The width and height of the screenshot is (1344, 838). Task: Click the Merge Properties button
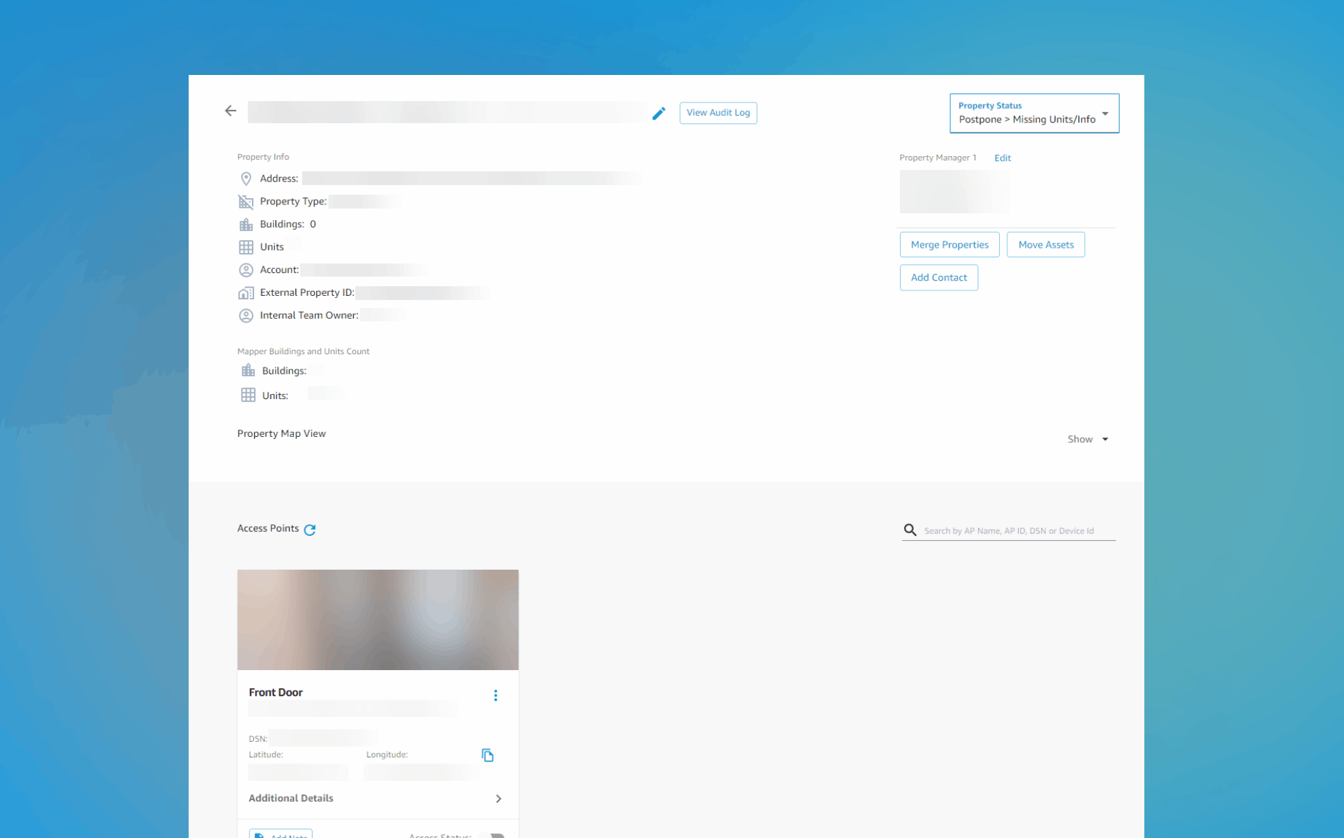(949, 245)
